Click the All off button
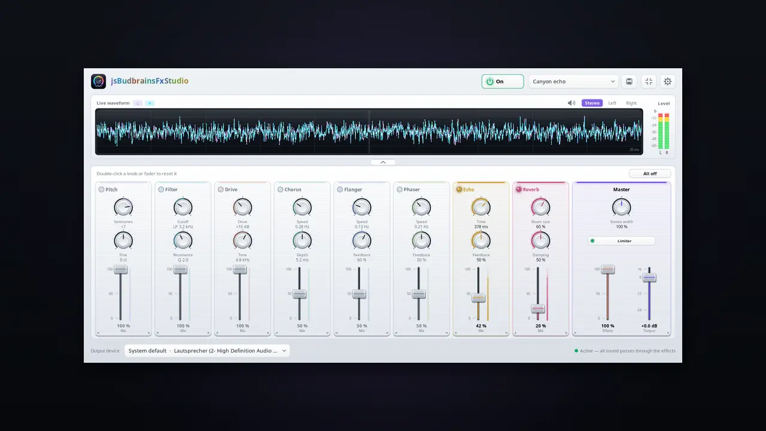The width and height of the screenshot is (766, 431). pyautogui.click(x=650, y=174)
